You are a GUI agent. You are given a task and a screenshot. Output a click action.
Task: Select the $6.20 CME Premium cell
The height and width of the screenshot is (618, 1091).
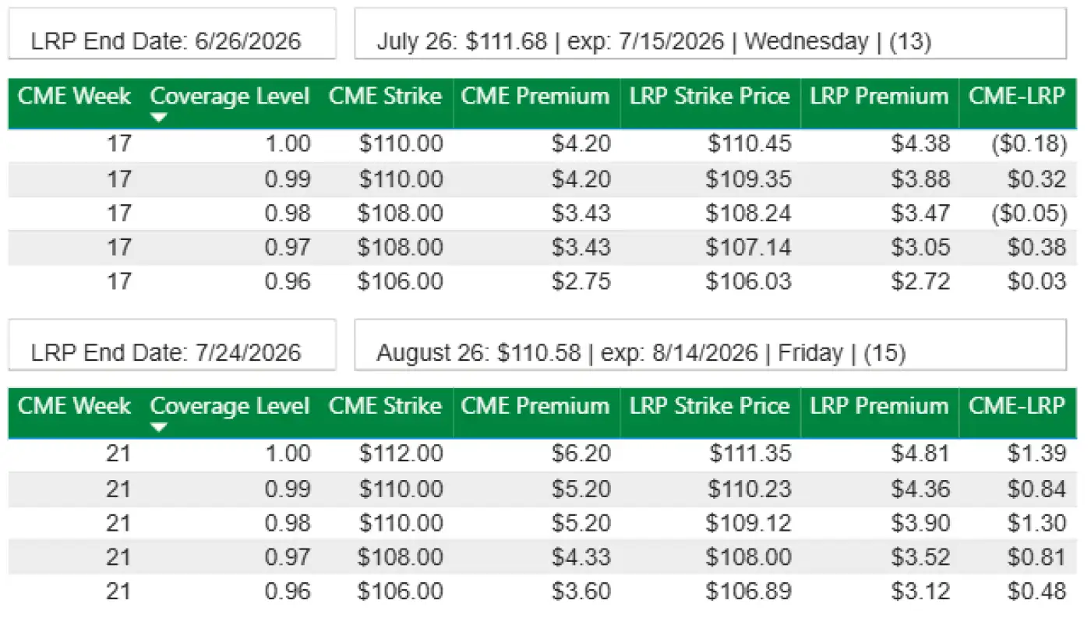coord(581,454)
